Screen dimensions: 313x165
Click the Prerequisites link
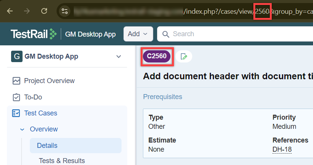(x=162, y=97)
